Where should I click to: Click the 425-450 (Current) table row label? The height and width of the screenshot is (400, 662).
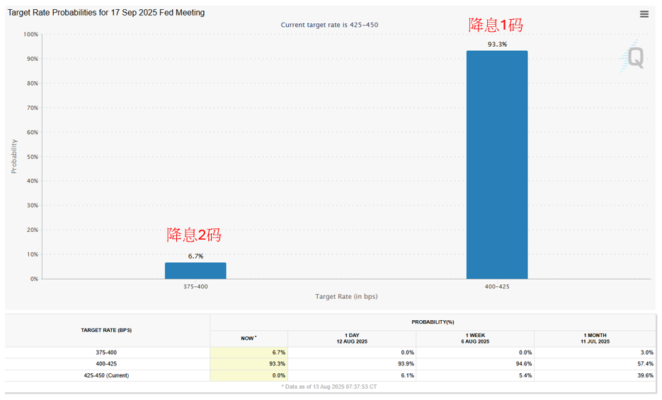click(106, 375)
